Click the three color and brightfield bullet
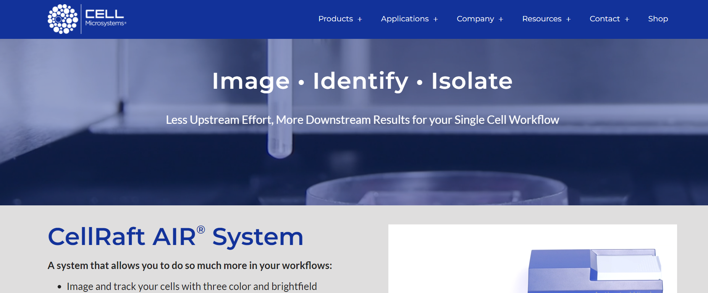This screenshot has height=293, width=708. click(x=191, y=287)
